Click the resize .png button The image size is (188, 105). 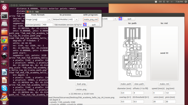[81, 89]
